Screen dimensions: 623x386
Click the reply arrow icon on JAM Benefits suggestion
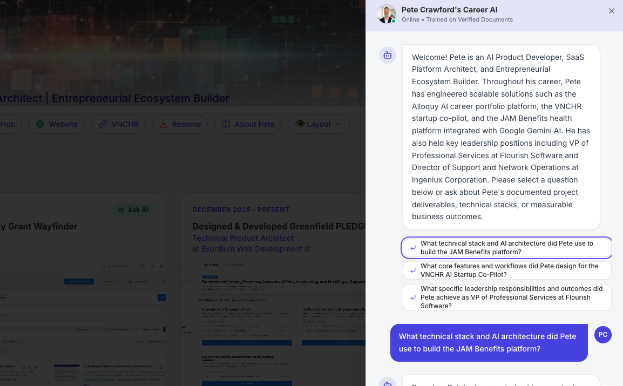[413, 248]
